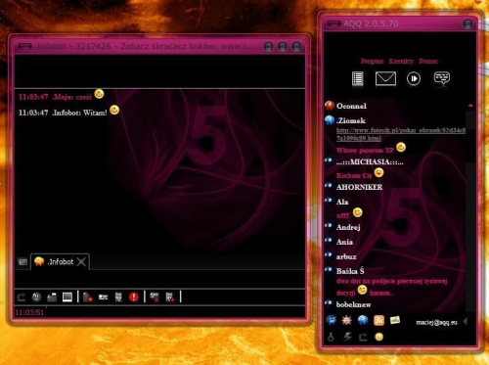Toggle the yellow smiley status icon
This screenshot has height=365, width=489.
[x=378, y=337]
